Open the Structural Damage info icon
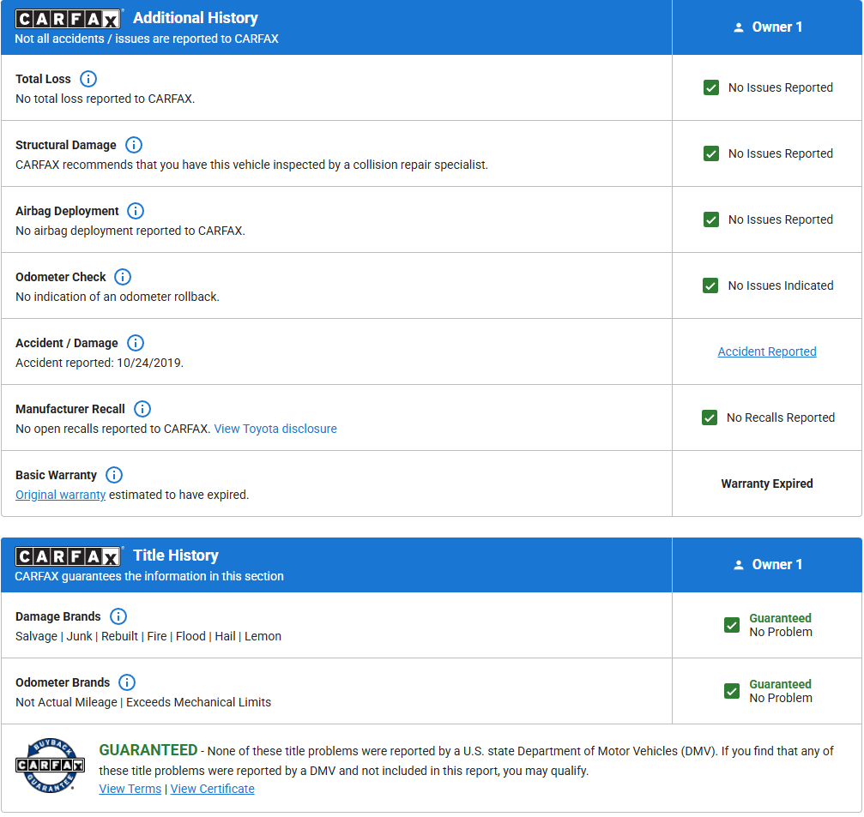The width and height of the screenshot is (864, 817). (134, 145)
